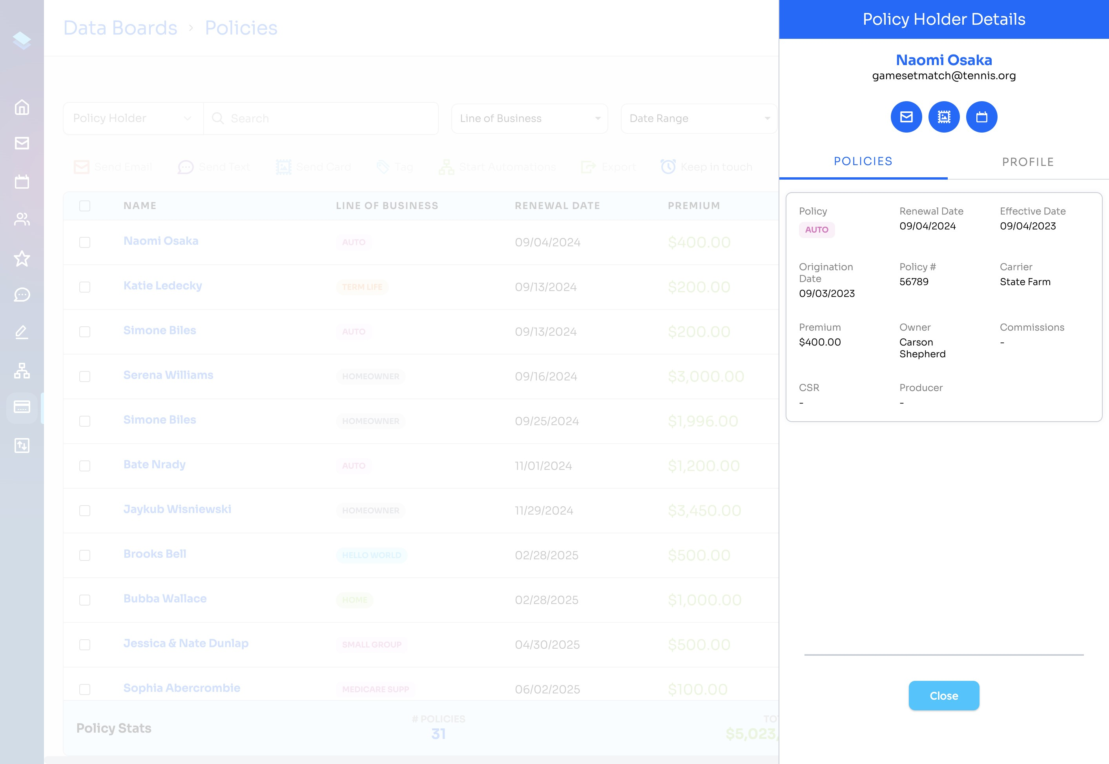The height and width of the screenshot is (764, 1109).
Task: Click the Tag toolbar action
Action: click(x=395, y=167)
